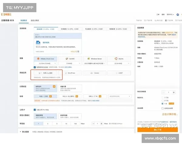
Task: Set bandwidth to 5 Mbps preset
Action: pos(57,124)
